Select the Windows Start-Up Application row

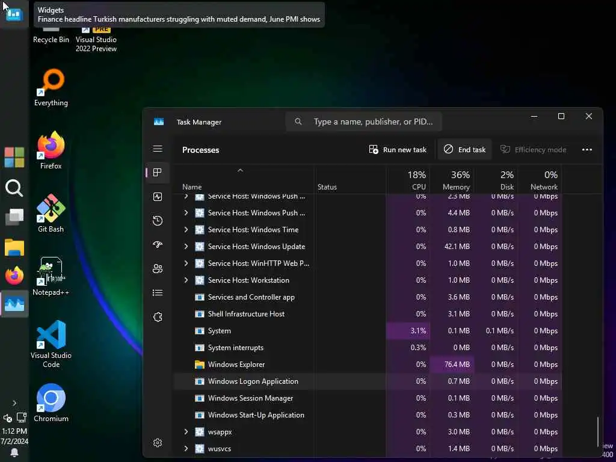click(x=368, y=415)
